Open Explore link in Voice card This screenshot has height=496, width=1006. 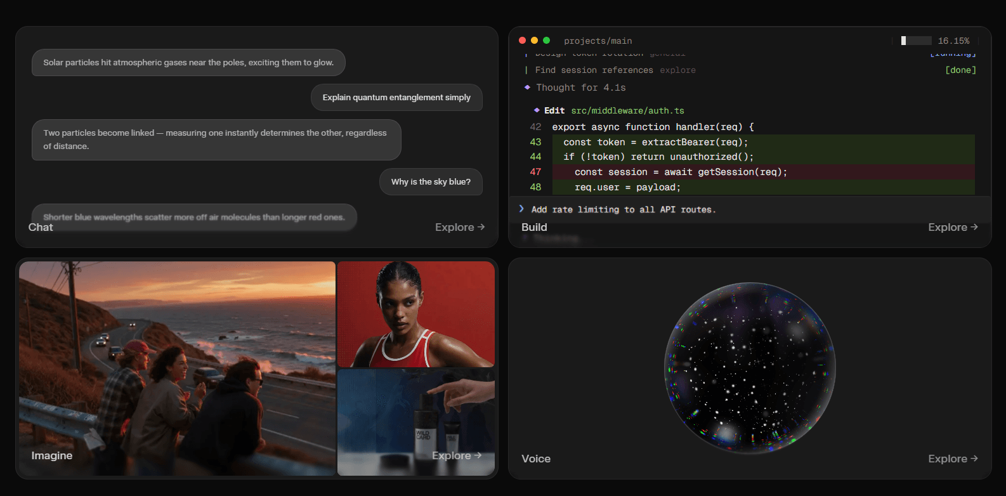click(953, 459)
